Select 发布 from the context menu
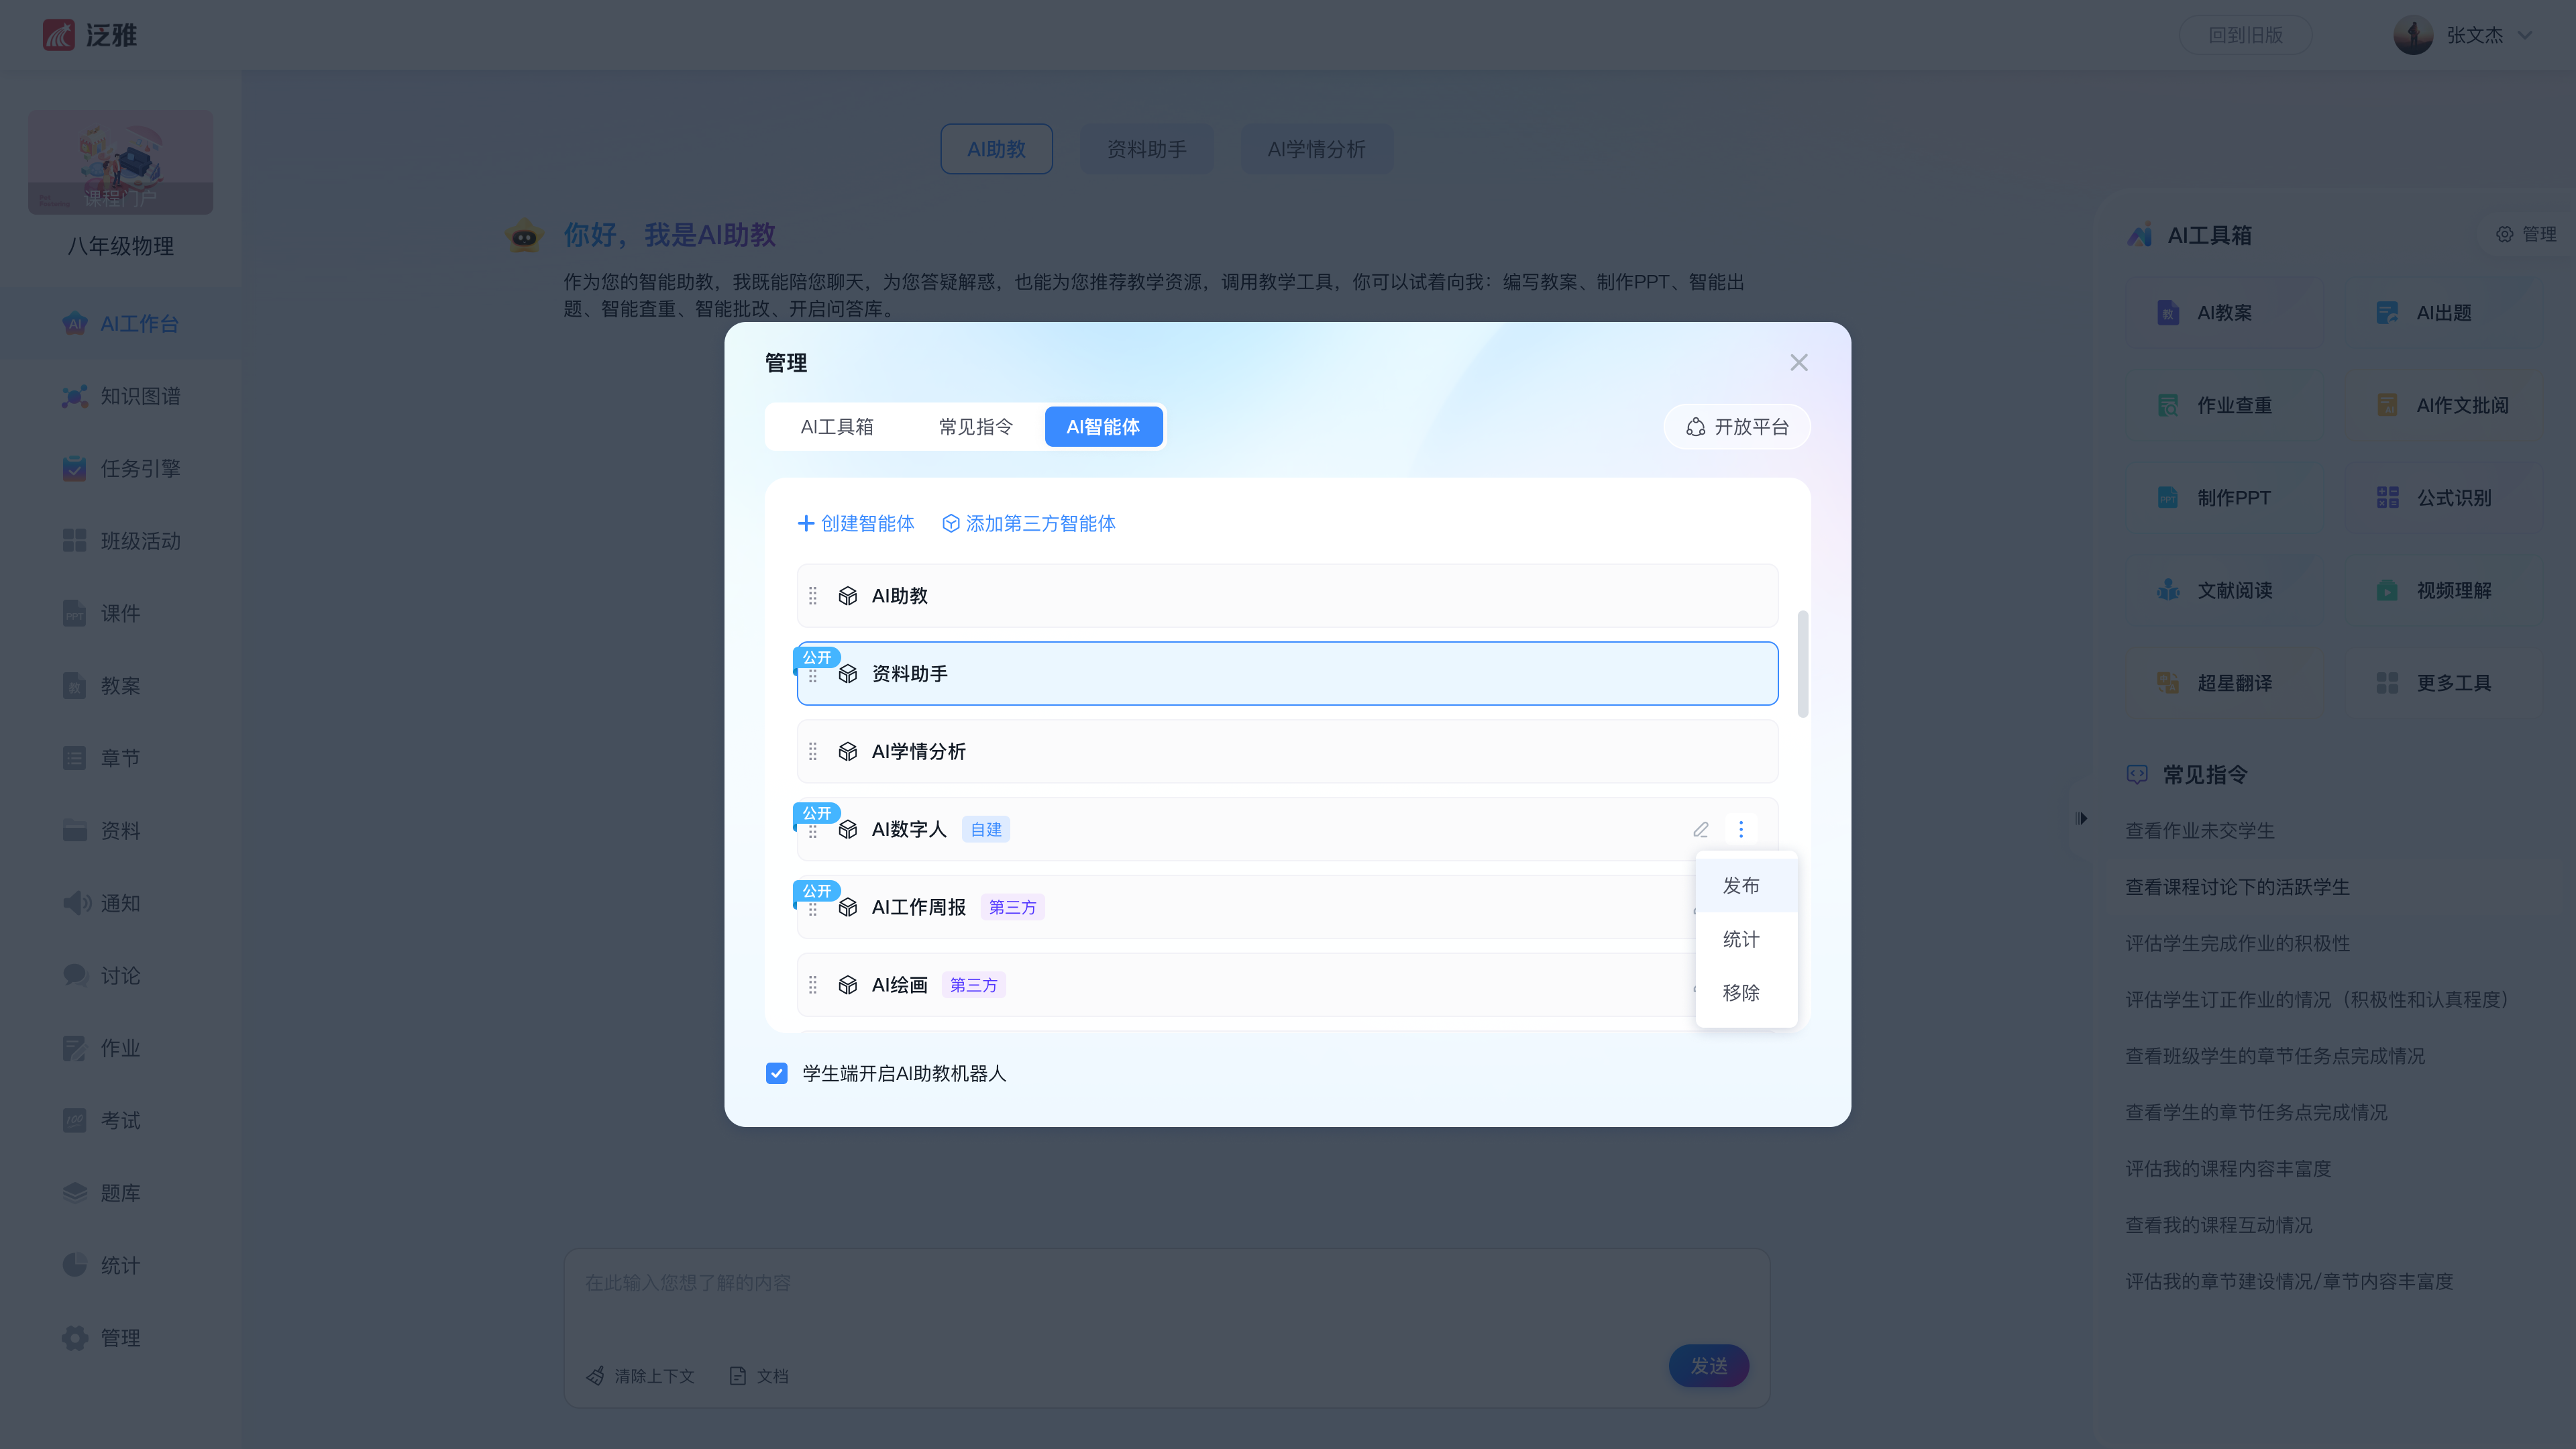The width and height of the screenshot is (2576, 1449). point(1741,885)
